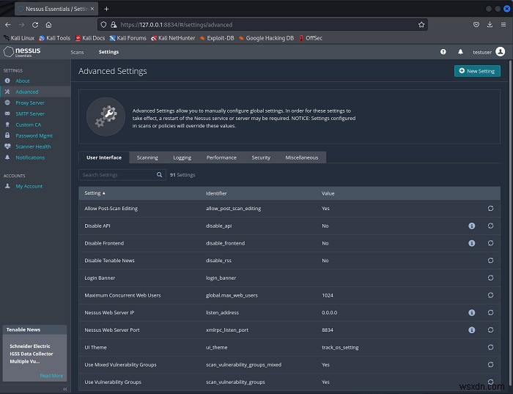Reset the Disable API setting icon
This screenshot has height=394, width=513.
(x=490, y=226)
